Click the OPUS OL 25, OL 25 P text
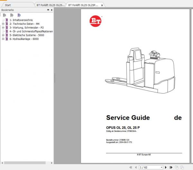Viewport: 193px width, 170px height. [x=123, y=128]
